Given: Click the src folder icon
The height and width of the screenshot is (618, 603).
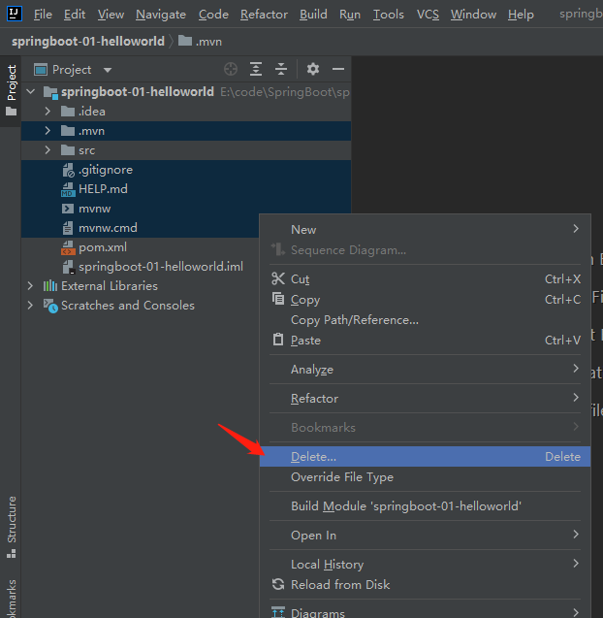Looking at the screenshot, I should click(x=68, y=150).
